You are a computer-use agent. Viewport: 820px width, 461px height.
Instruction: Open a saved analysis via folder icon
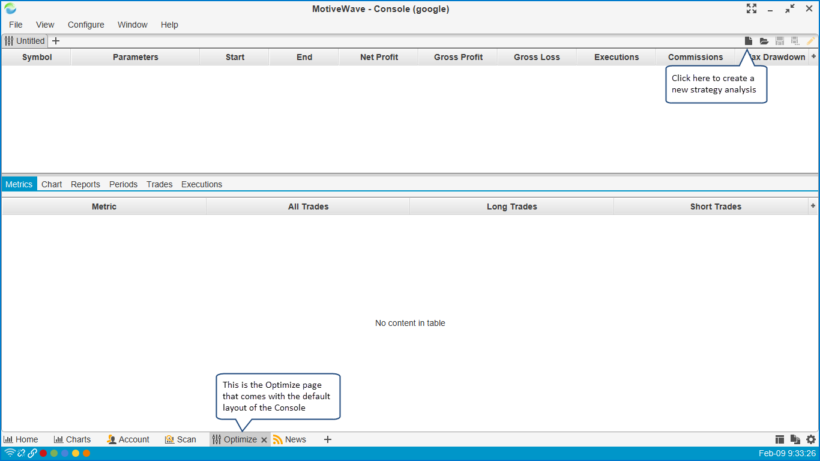coord(764,41)
